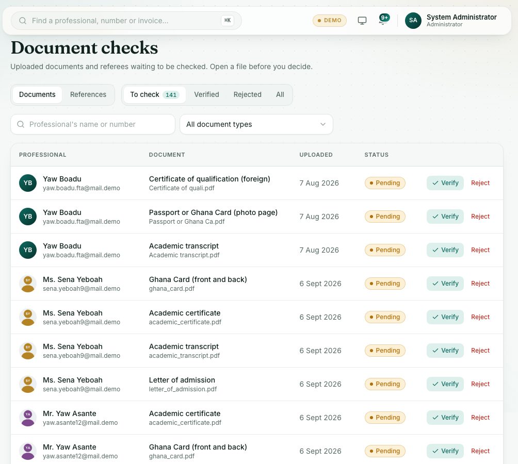Open the Academic transcript.pdf file

(184, 255)
